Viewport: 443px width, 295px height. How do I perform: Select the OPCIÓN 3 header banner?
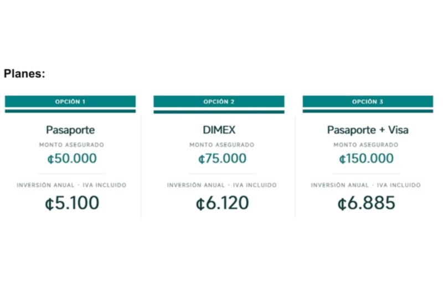(368, 101)
